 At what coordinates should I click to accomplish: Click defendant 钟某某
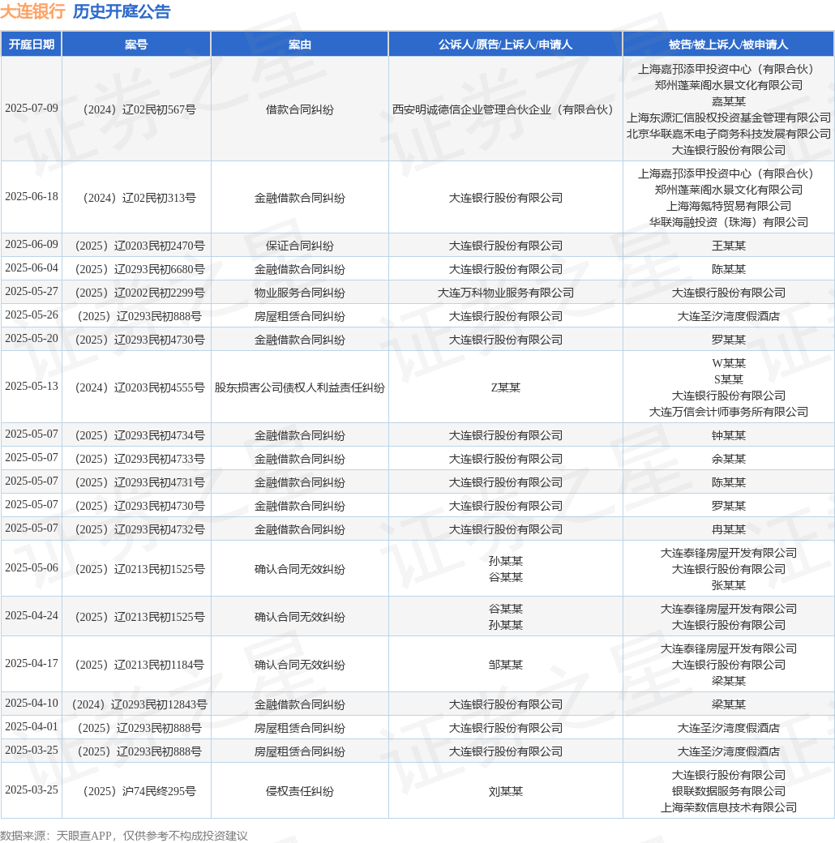pos(729,435)
